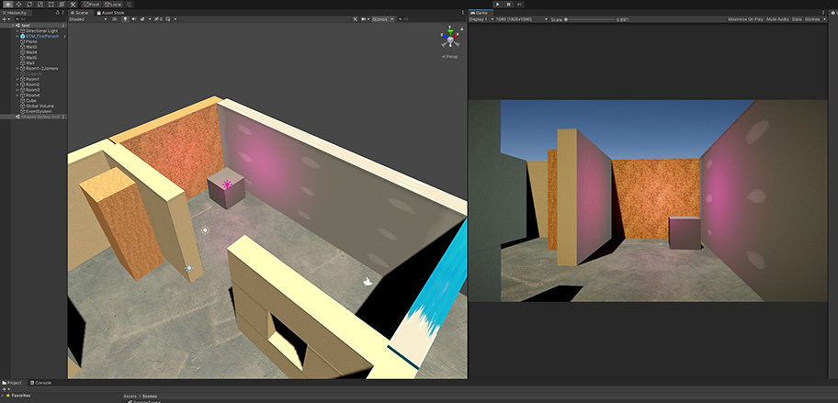Select EventSystem in the Hierarchy
The width and height of the screenshot is (838, 403).
[39, 111]
